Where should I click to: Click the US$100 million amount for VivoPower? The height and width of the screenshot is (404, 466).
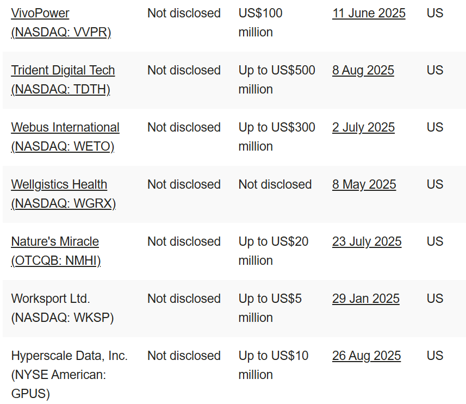pos(260,23)
